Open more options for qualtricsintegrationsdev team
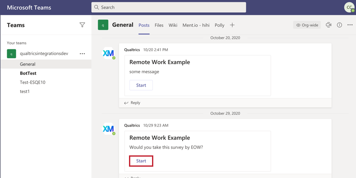Viewport: 356px width, 178px height. pos(82,54)
